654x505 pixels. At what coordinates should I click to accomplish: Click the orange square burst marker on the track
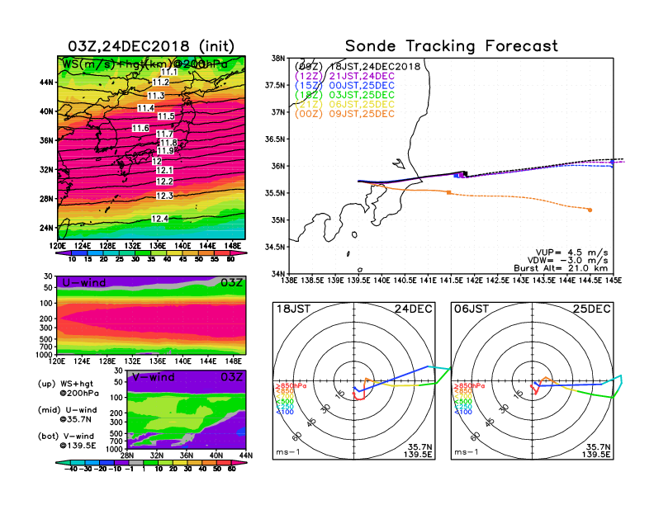point(448,192)
